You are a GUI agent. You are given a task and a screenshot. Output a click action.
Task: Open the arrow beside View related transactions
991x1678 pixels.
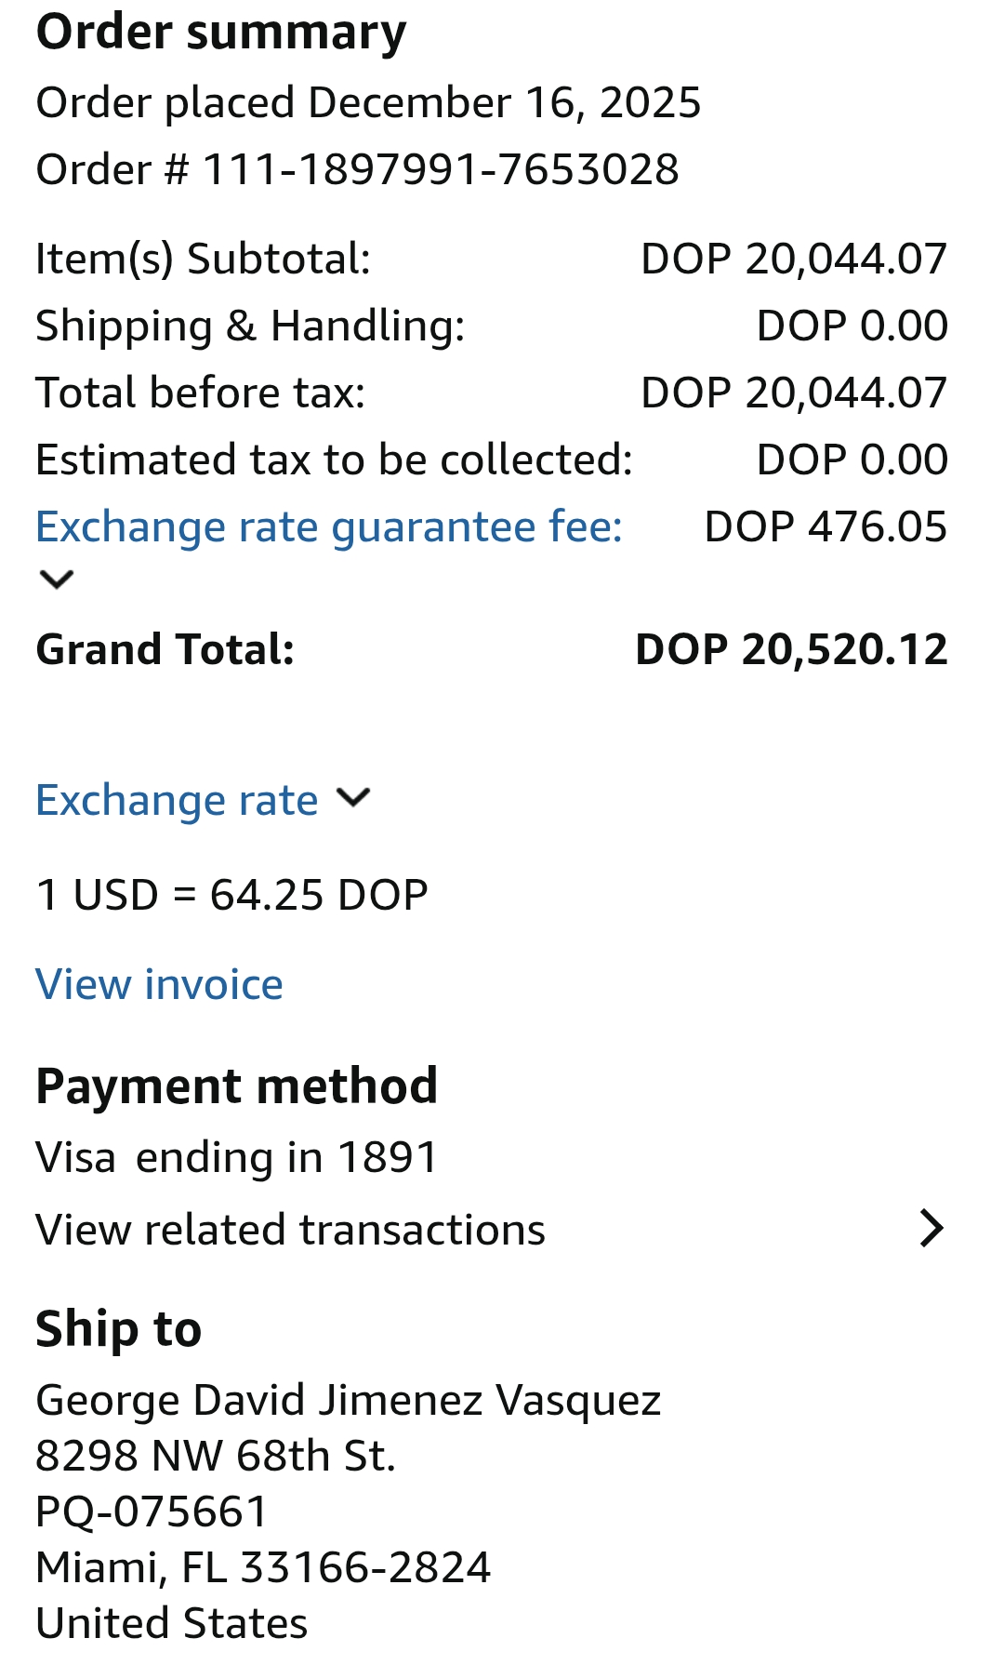point(931,1229)
